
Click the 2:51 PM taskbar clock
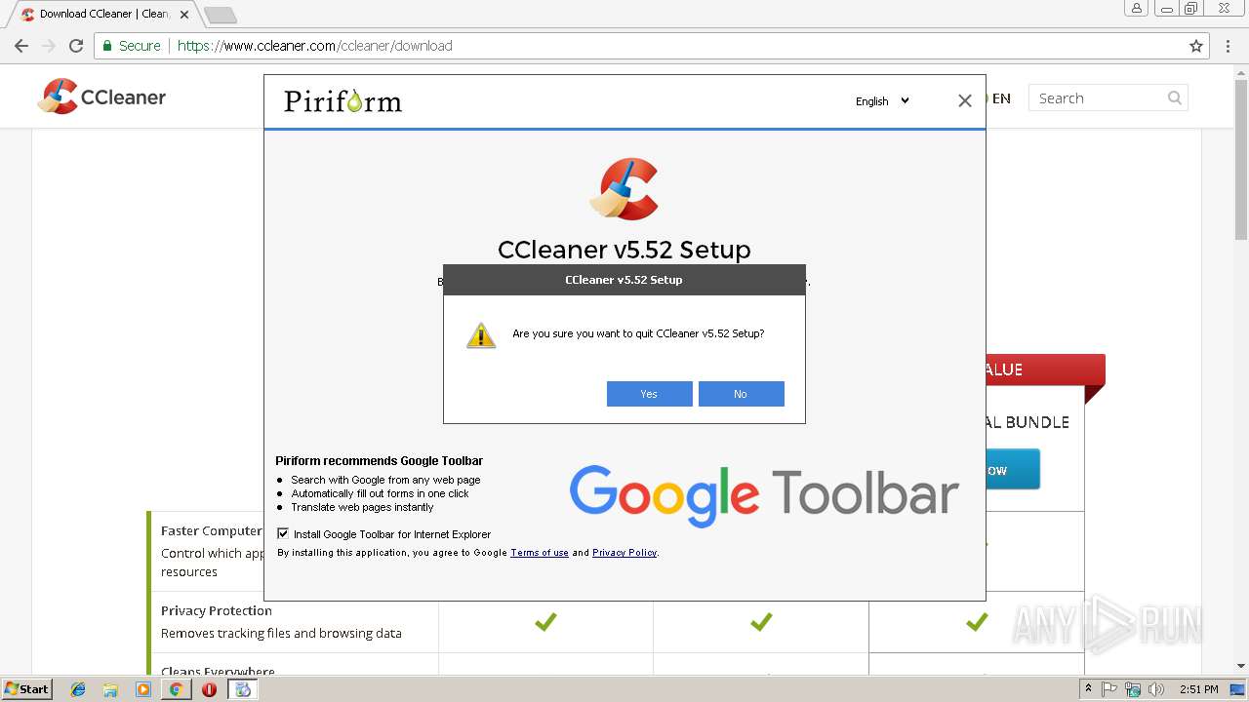pyautogui.click(x=1197, y=689)
